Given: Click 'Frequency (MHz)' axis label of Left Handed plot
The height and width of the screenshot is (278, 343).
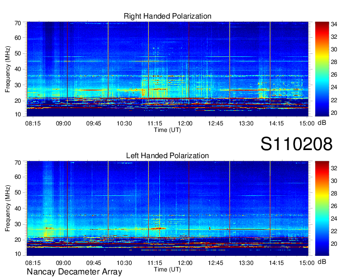Looking at the screenshot, I should click(8, 208).
